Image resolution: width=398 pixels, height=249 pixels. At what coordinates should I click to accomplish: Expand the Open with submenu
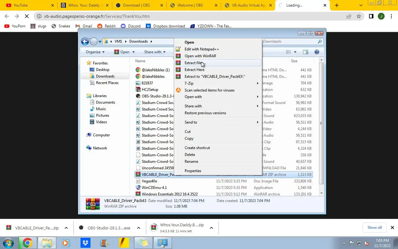coord(218,97)
